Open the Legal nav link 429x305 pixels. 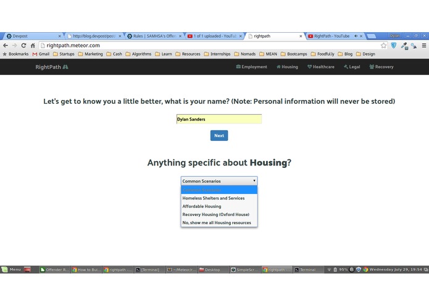[x=352, y=67]
